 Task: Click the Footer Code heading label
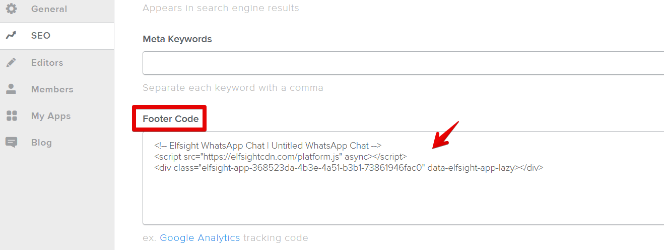(x=171, y=119)
